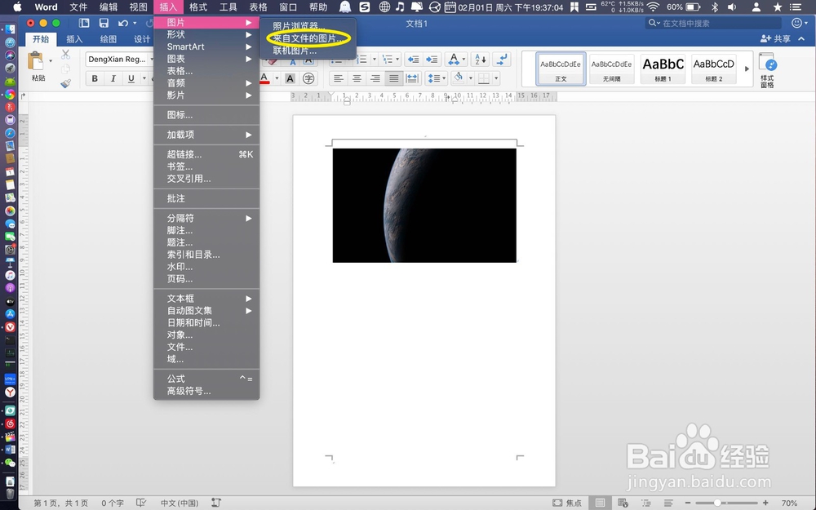
Task: Open the 格式 menu in the menu bar
Action: pyautogui.click(x=197, y=7)
